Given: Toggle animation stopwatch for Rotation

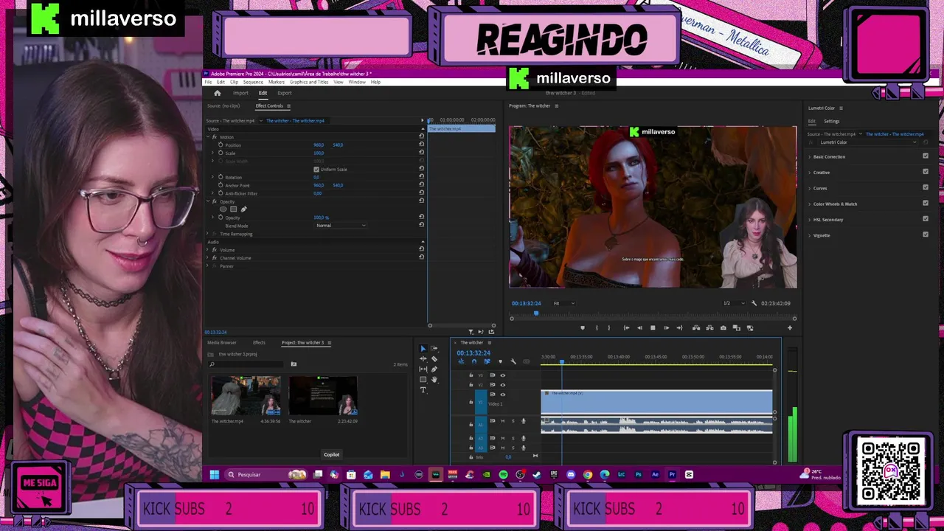Looking at the screenshot, I should [221, 177].
